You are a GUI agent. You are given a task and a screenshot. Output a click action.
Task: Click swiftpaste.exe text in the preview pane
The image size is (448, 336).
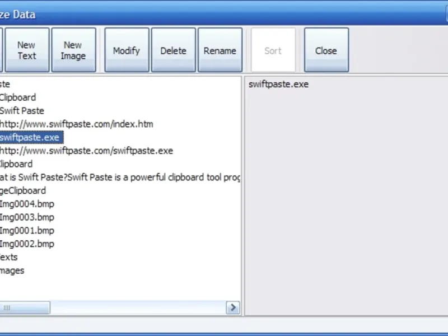point(278,85)
